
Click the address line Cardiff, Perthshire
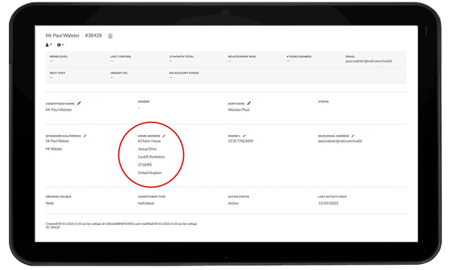(x=151, y=157)
